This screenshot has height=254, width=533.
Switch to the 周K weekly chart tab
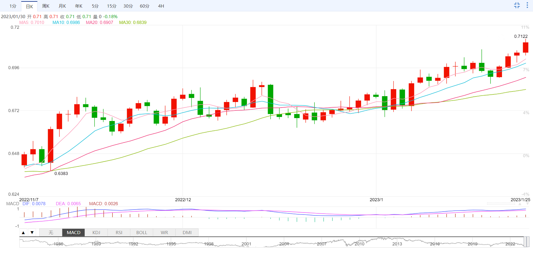pos(46,6)
